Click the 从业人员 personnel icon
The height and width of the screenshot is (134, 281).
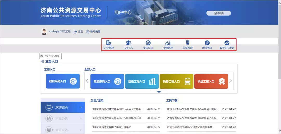tap(128, 43)
